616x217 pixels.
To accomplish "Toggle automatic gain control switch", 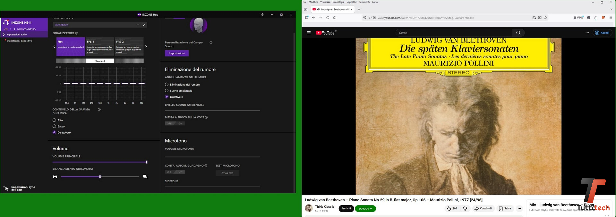I will (175, 172).
